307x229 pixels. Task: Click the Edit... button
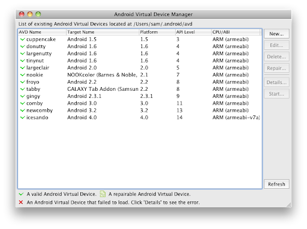[276, 45]
